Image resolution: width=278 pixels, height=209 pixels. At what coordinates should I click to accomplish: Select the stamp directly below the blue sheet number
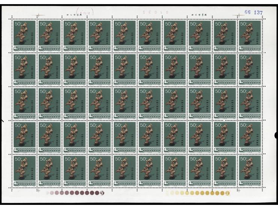point(250,36)
